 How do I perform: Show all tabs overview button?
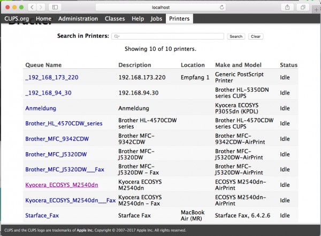point(303,7)
